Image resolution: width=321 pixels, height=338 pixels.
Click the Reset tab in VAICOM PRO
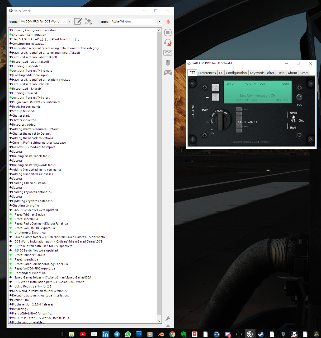304,73
